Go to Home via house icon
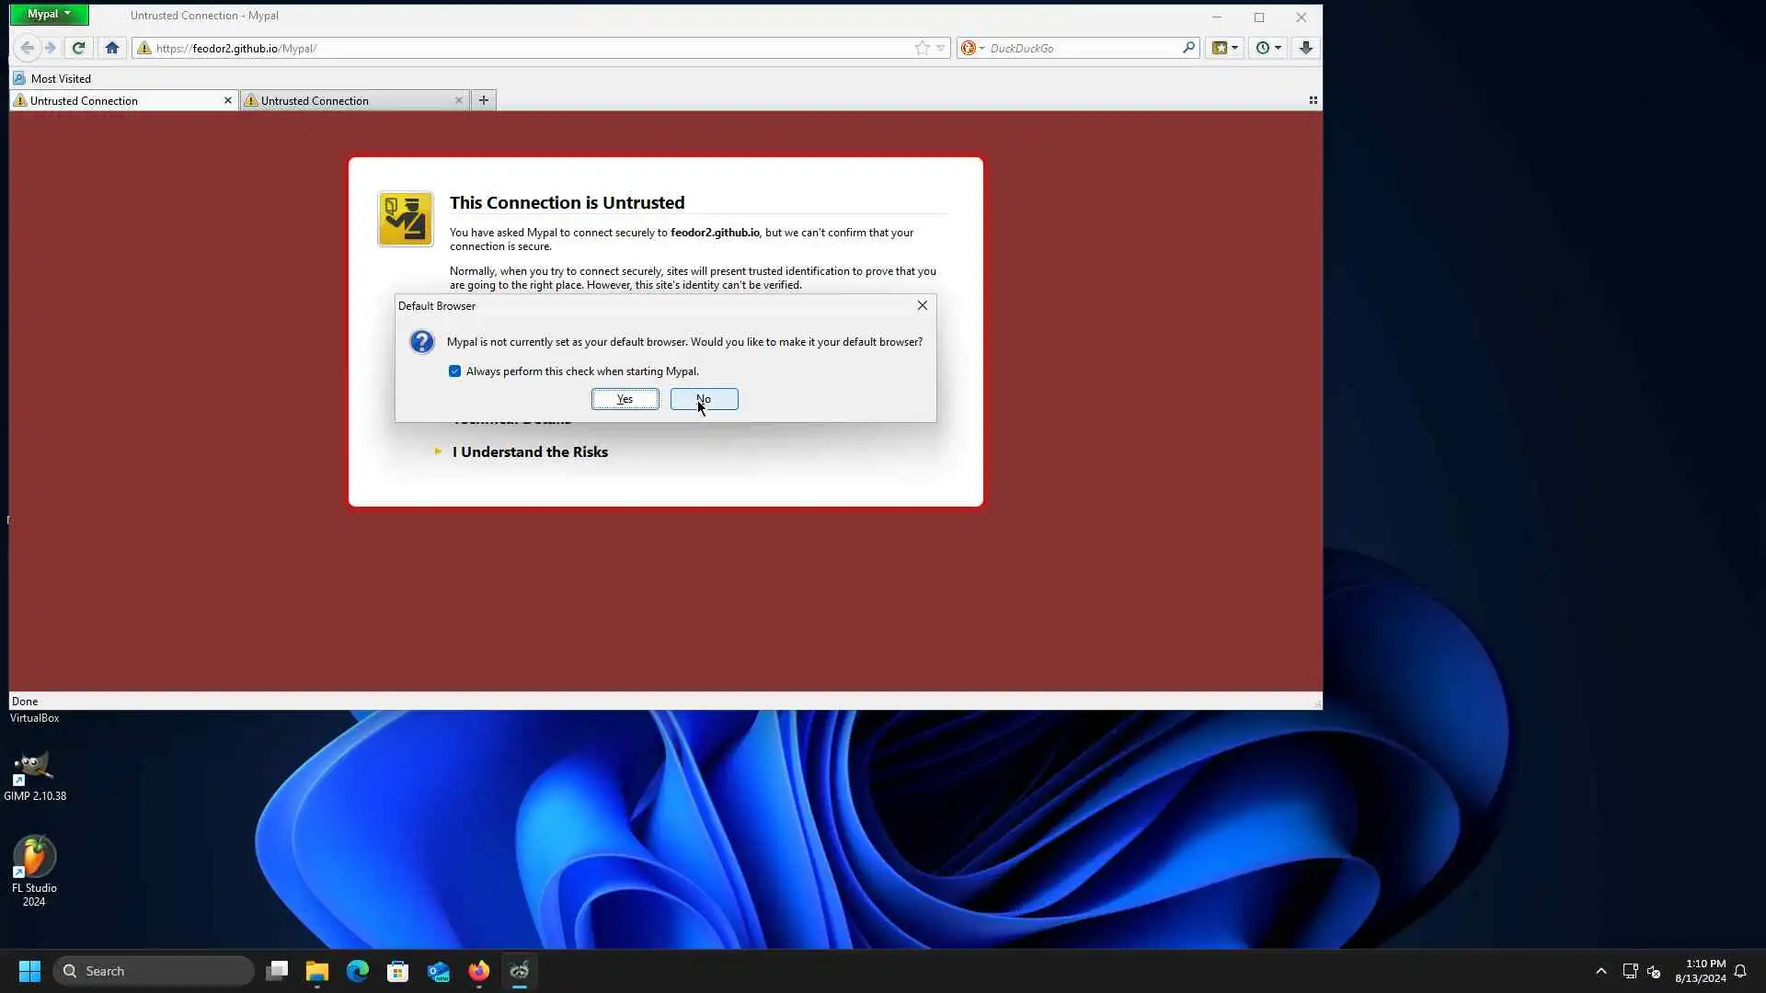This screenshot has width=1766, height=993. tap(112, 48)
